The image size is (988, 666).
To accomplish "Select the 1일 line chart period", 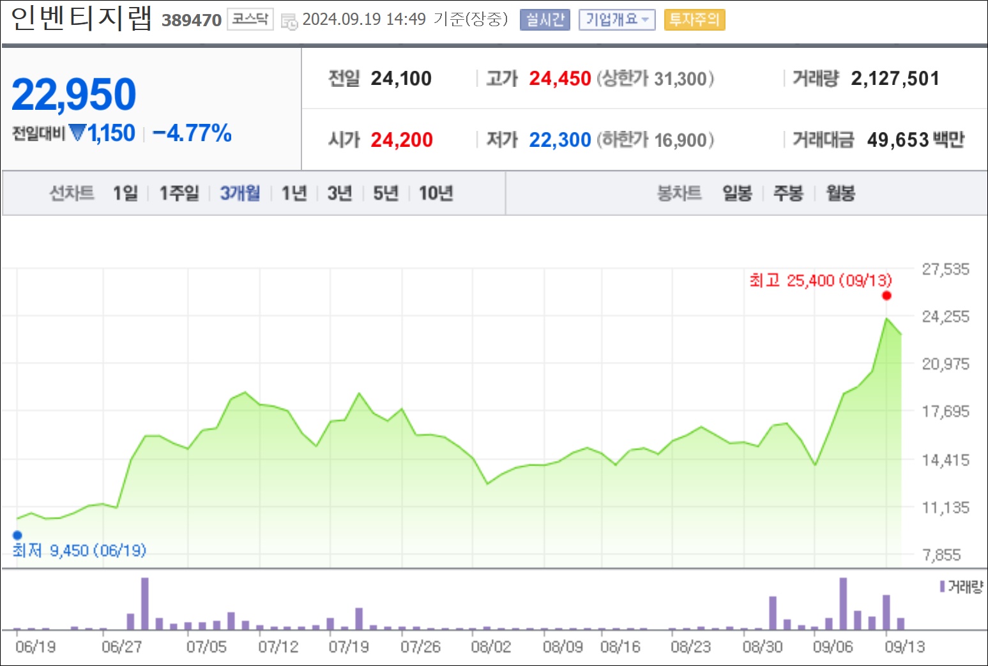I will click(125, 193).
